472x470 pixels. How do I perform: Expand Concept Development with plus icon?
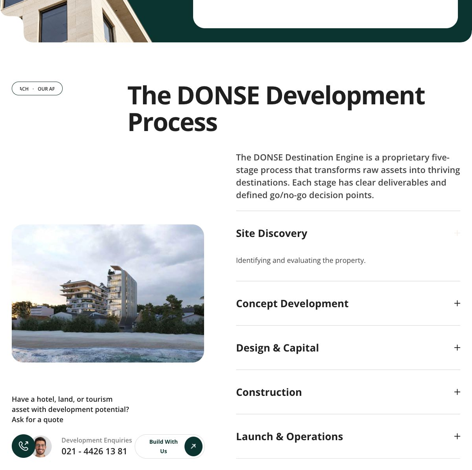(x=457, y=303)
